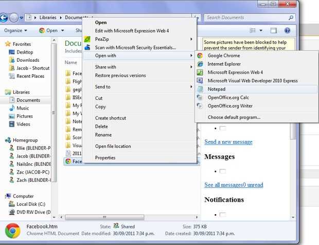Open the dropdown arrow beside Open button
The height and width of the screenshot is (245, 319).
(x=63, y=30)
